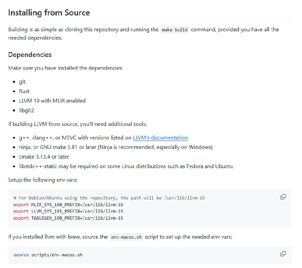Click the Rust dependency list item
This screenshot has width=302, height=268.
[24, 91]
